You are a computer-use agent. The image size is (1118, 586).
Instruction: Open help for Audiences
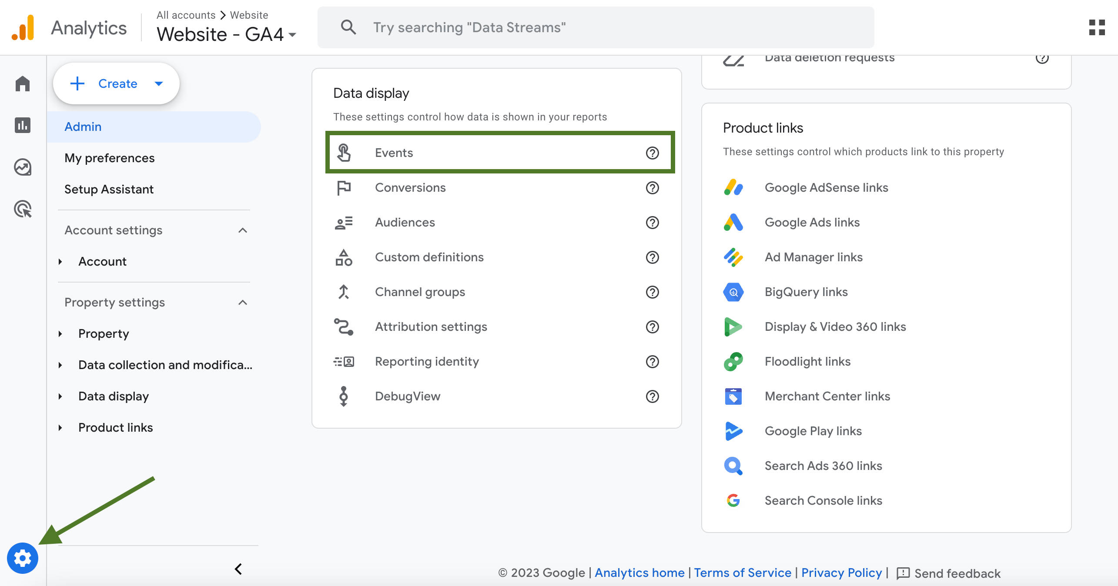652,222
